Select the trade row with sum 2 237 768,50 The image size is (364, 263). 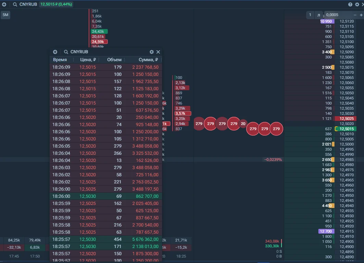coord(106,67)
